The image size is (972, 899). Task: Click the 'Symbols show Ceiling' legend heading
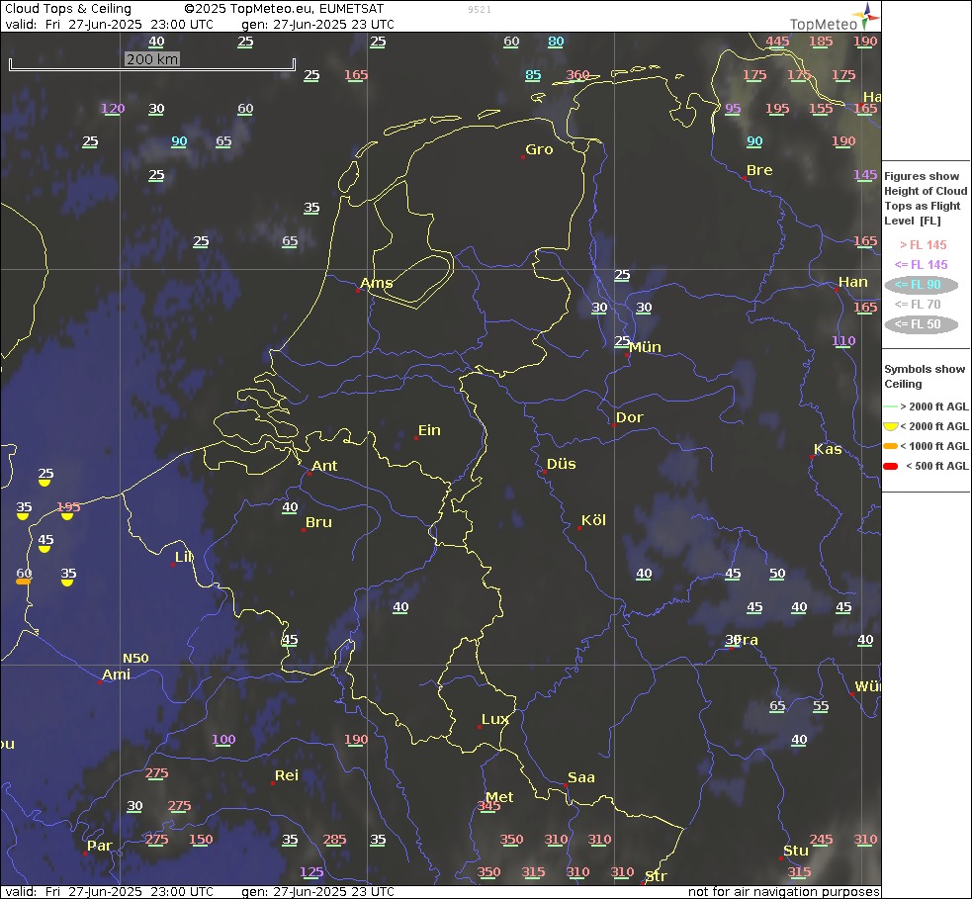tap(925, 377)
